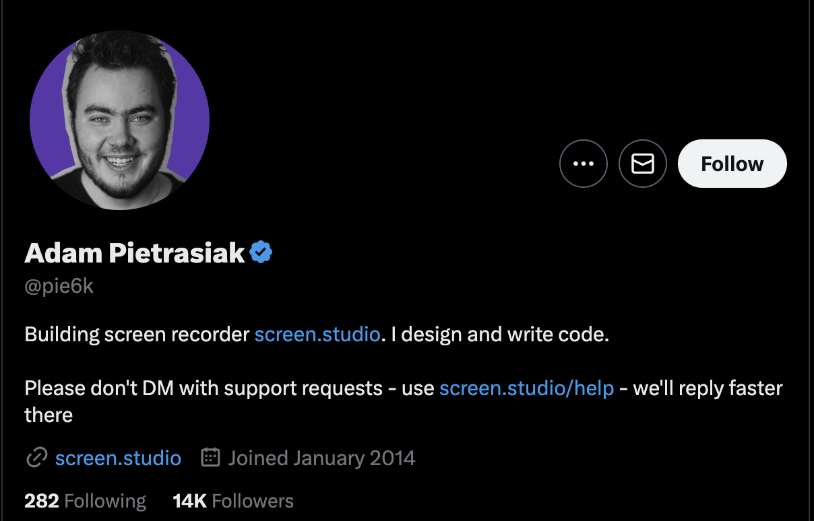Open the screen.studio website link below the bio
The height and width of the screenshot is (521, 814).
point(118,458)
